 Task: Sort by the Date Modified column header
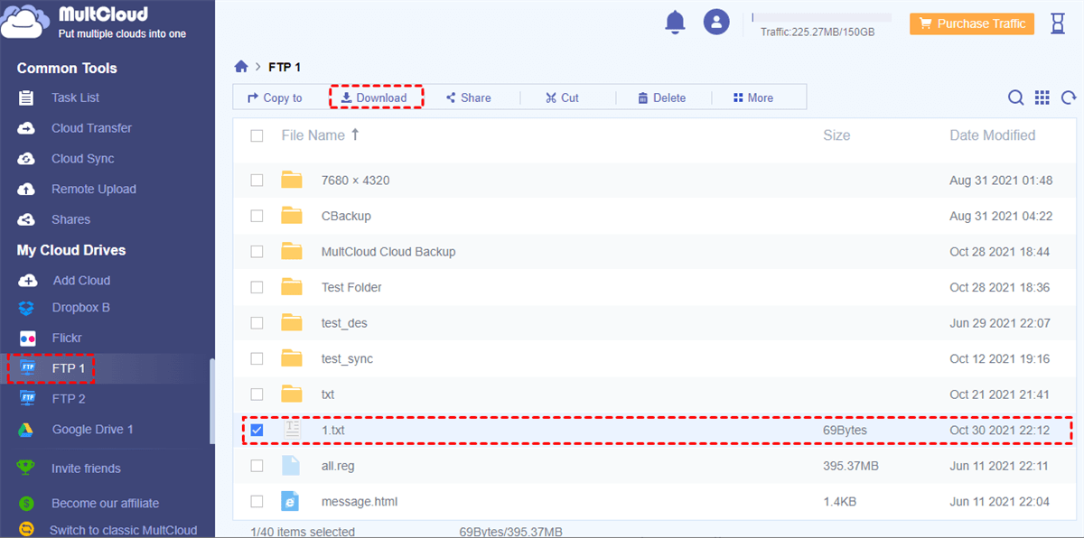click(x=993, y=135)
